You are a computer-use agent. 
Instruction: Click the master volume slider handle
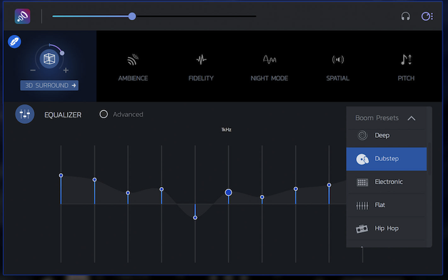coord(132,16)
